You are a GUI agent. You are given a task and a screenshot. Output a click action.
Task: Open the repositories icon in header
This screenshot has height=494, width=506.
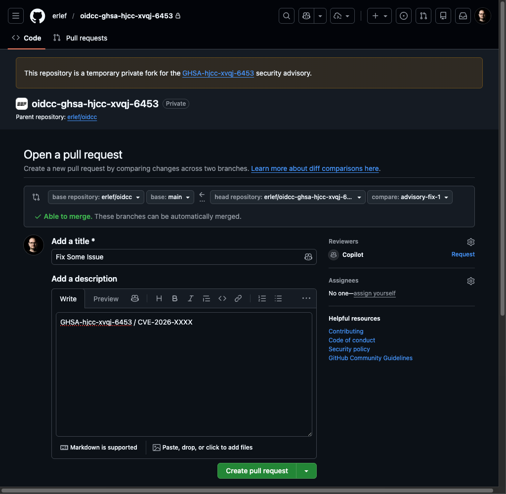[x=443, y=16]
